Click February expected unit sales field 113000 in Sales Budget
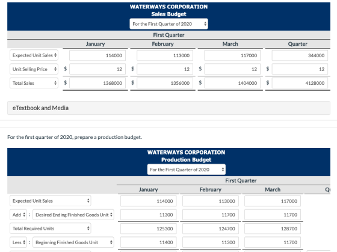Image resolution: width=337 pixels, height=252 pixels. coord(165,55)
